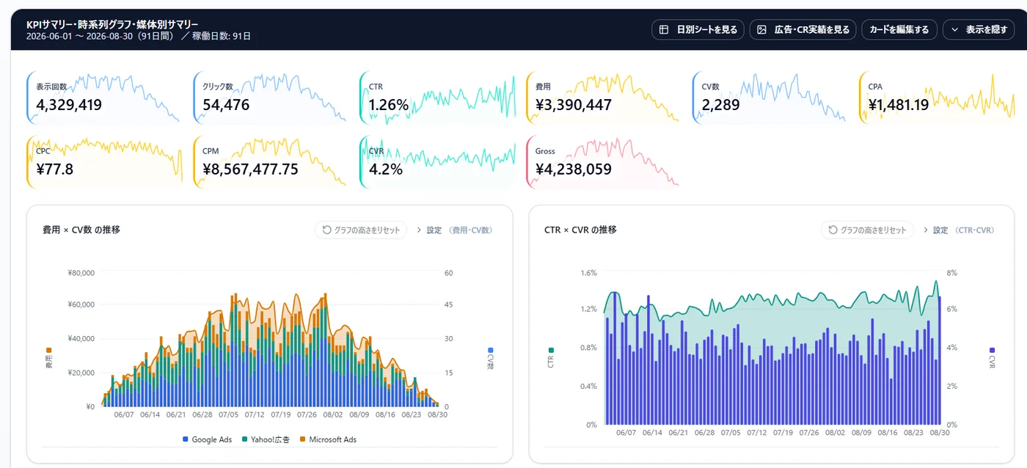
Task: Select the Gross KPI card
Action: (602, 162)
